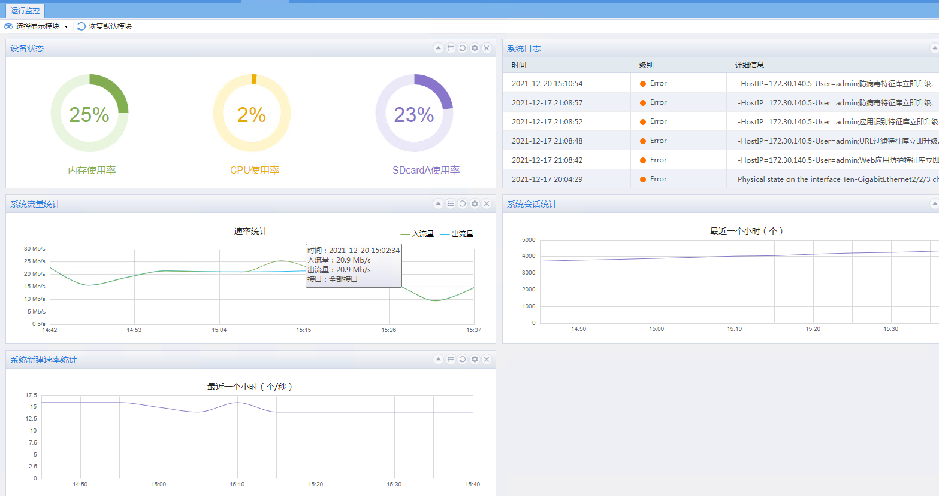Close the 系统流量统计 panel
This screenshot has height=496, width=939.
click(x=487, y=204)
